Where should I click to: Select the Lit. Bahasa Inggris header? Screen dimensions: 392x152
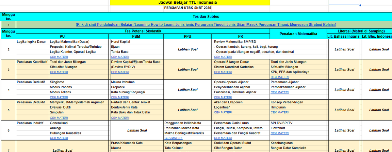(x=344, y=36)
